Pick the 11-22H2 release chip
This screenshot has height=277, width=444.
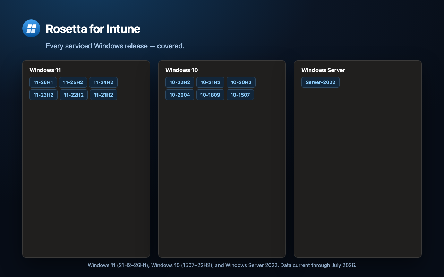click(74, 95)
